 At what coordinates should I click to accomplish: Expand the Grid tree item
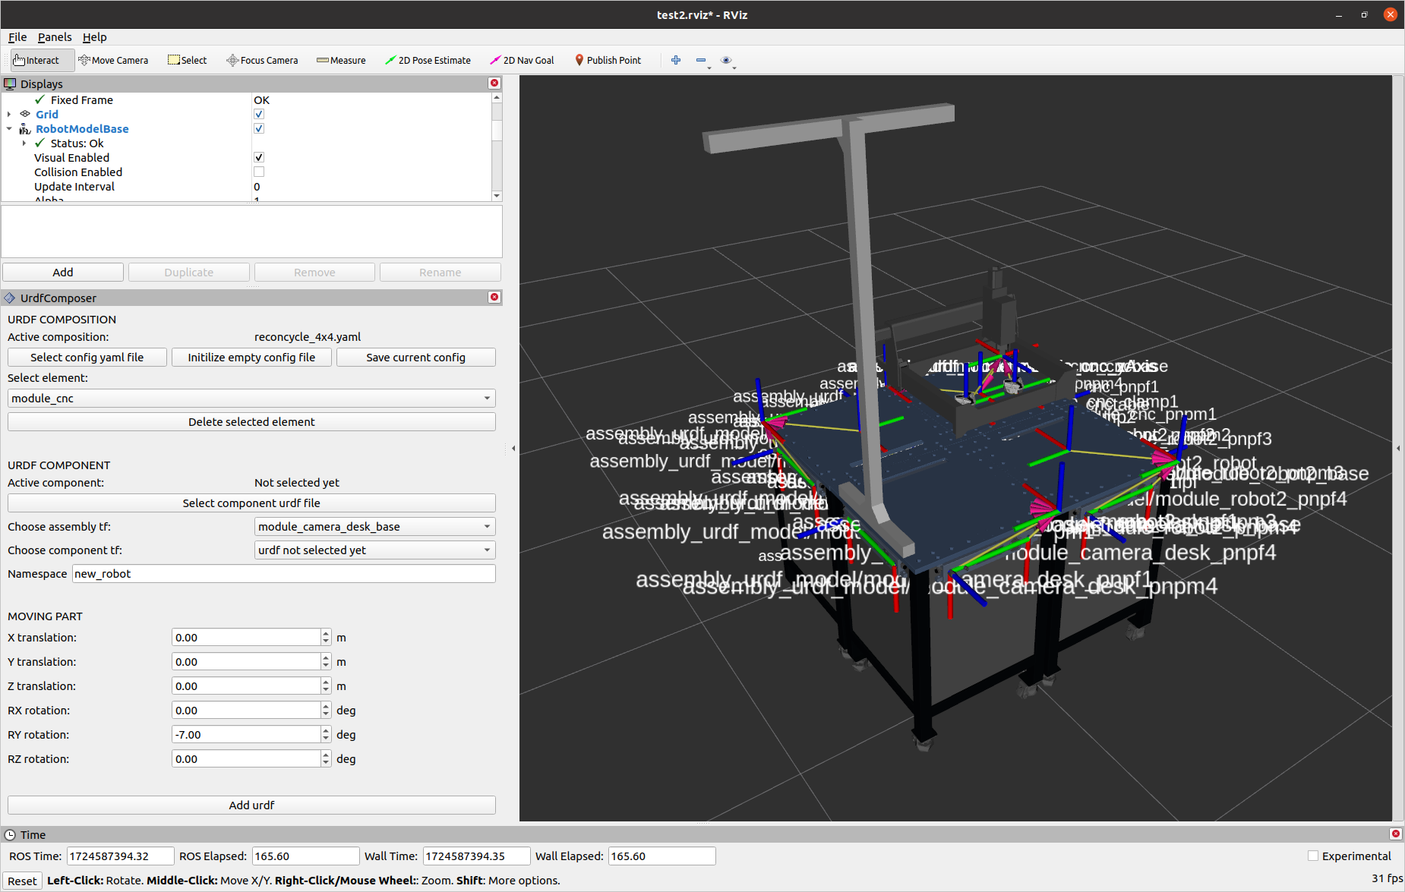(x=9, y=114)
